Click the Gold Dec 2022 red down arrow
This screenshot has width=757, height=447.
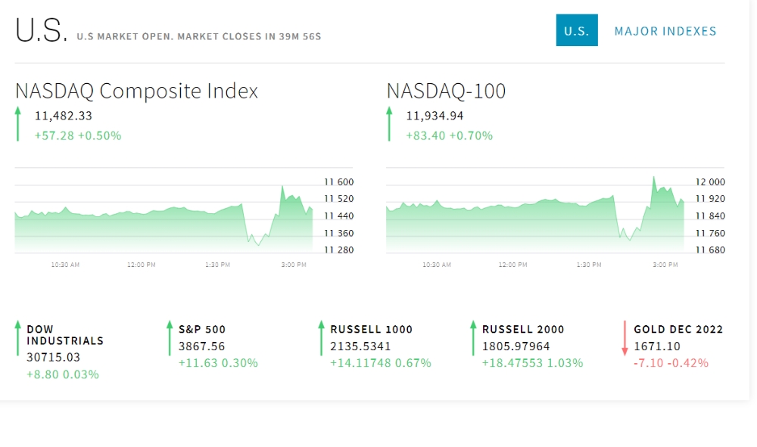click(x=625, y=338)
